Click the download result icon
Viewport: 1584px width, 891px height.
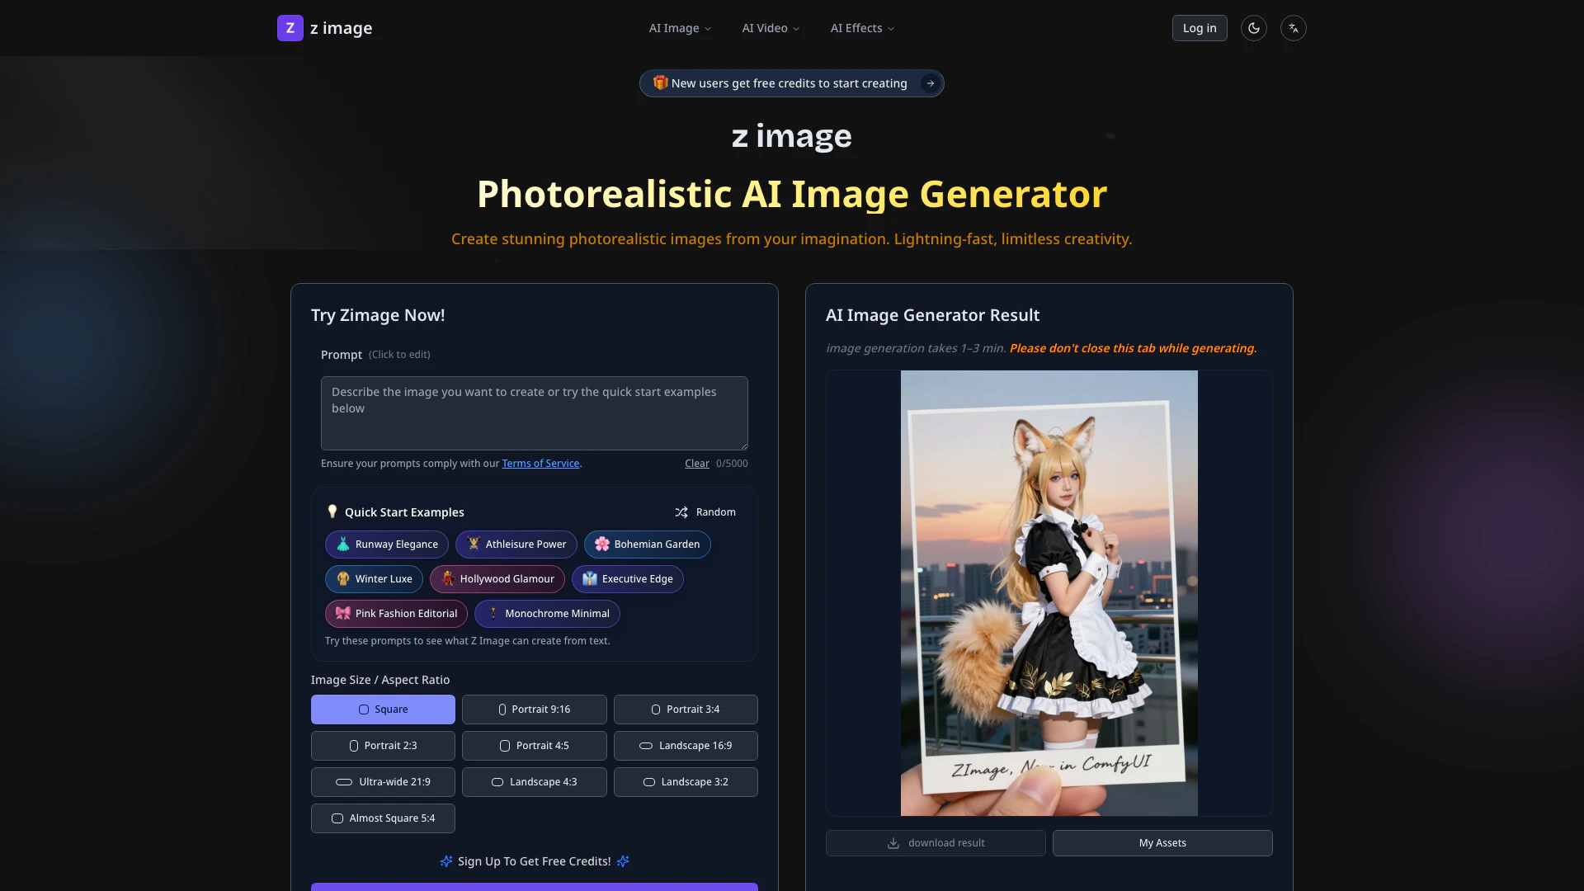(893, 843)
